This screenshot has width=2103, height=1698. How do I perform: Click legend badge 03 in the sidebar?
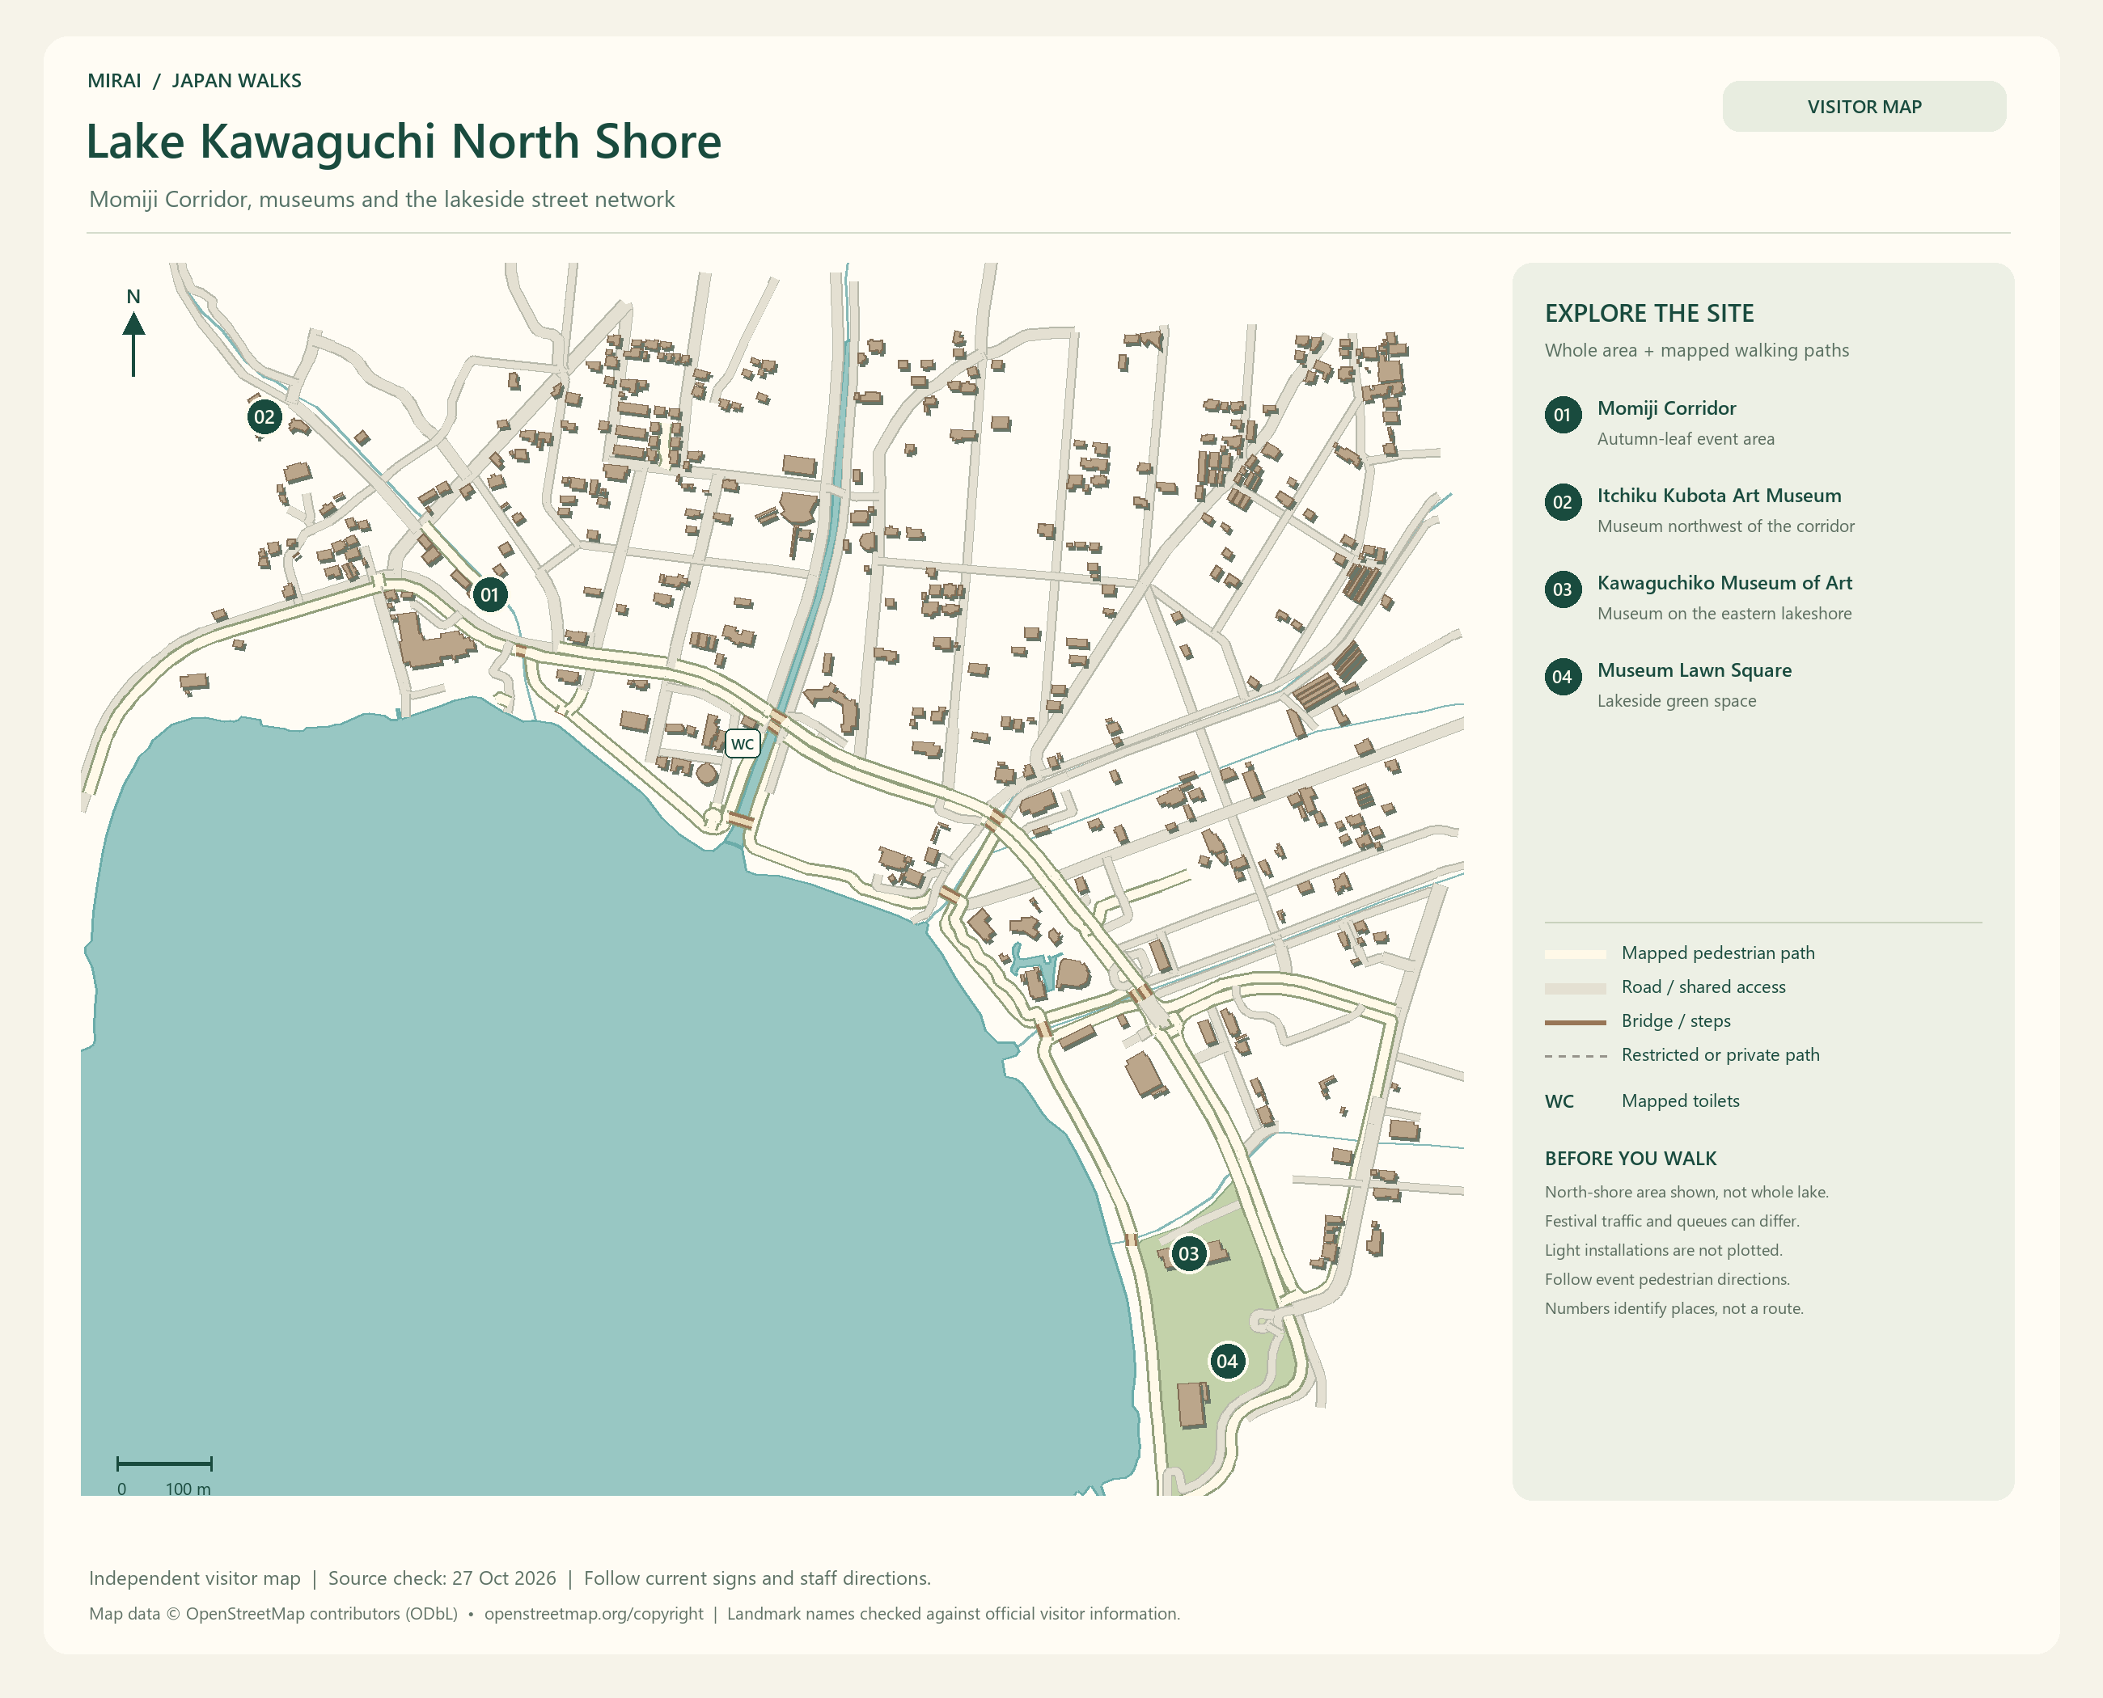tap(1563, 589)
